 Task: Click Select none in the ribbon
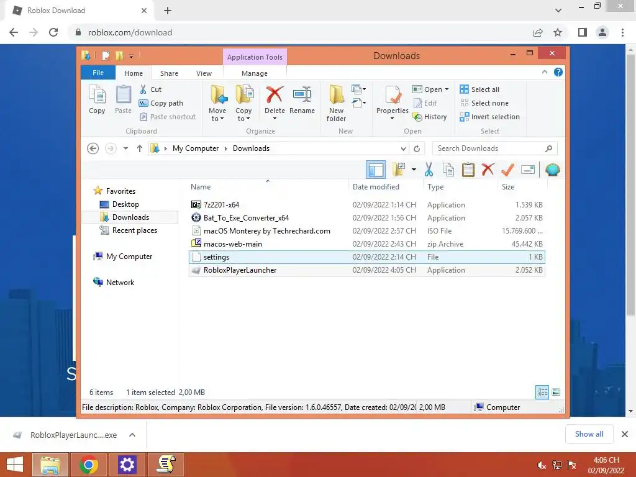pyautogui.click(x=484, y=103)
